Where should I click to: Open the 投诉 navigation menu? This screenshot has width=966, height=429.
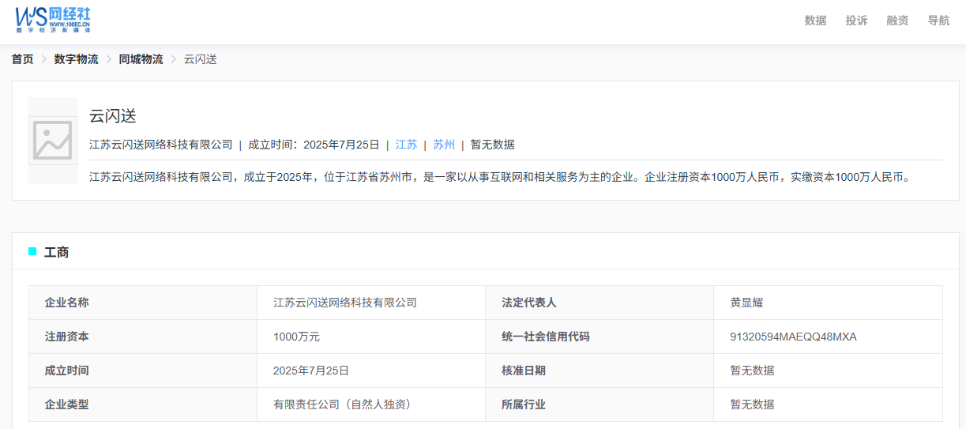click(x=856, y=21)
